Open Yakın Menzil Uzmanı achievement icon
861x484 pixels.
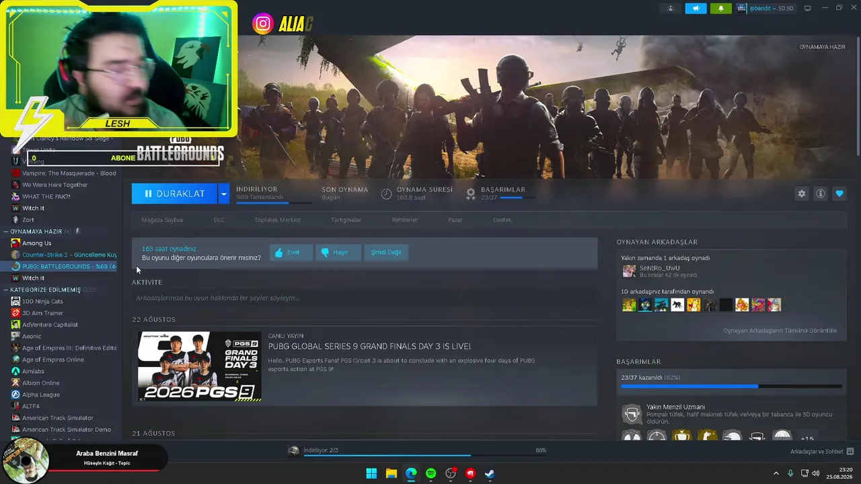click(x=631, y=413)
